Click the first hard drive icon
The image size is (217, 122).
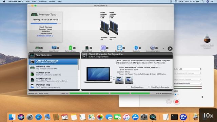[x=119, y=80]
